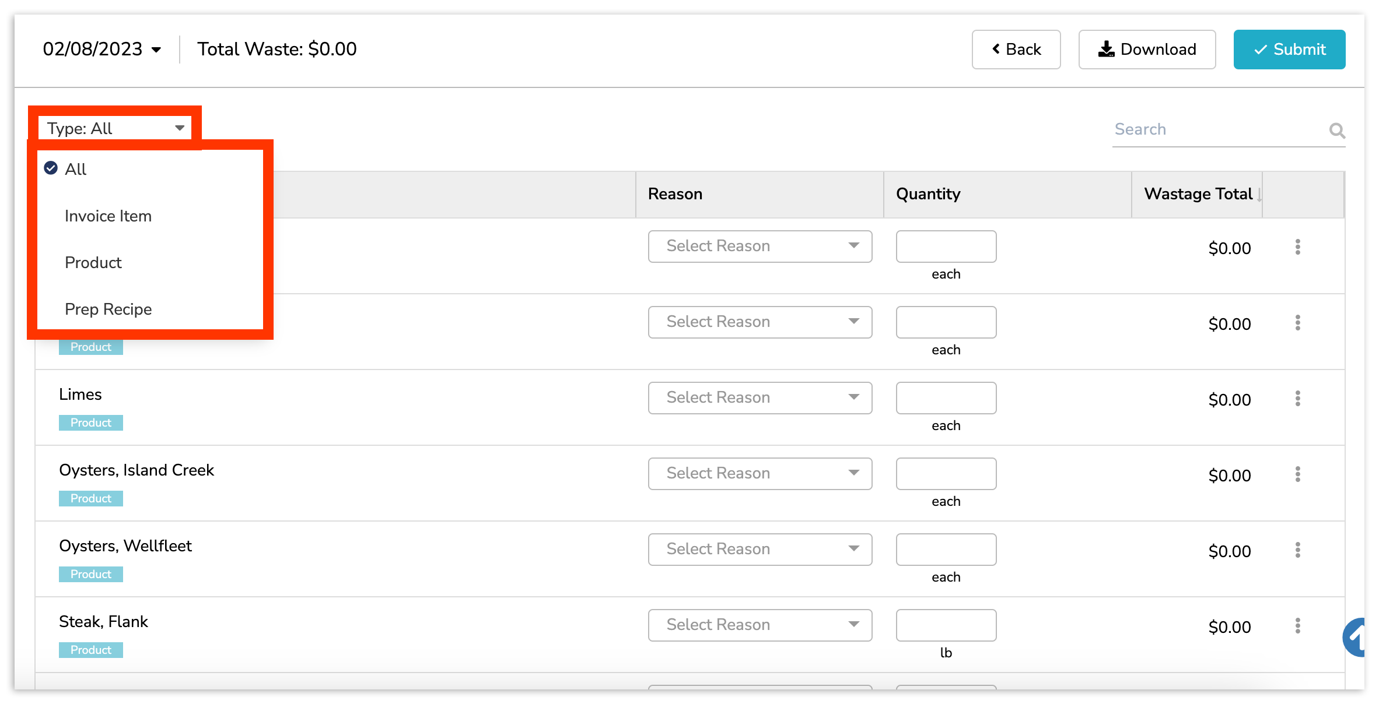The width and height of the screenshot is (1379, 704).
Task: Collapse the Type: All dropdown
Action: [x=115, y=128]
